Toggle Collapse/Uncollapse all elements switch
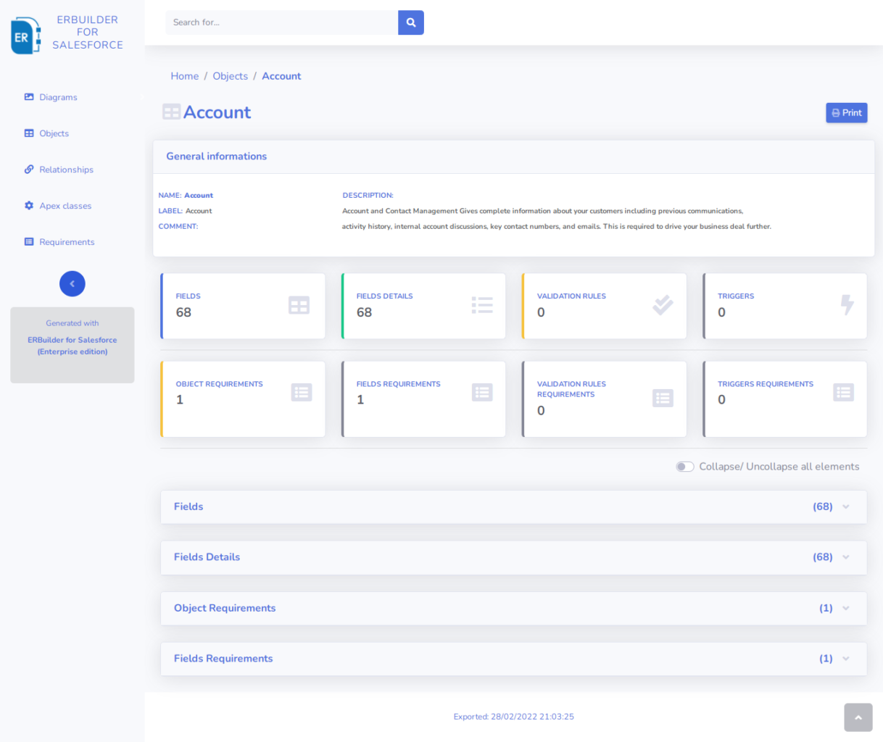 (684, 467)
